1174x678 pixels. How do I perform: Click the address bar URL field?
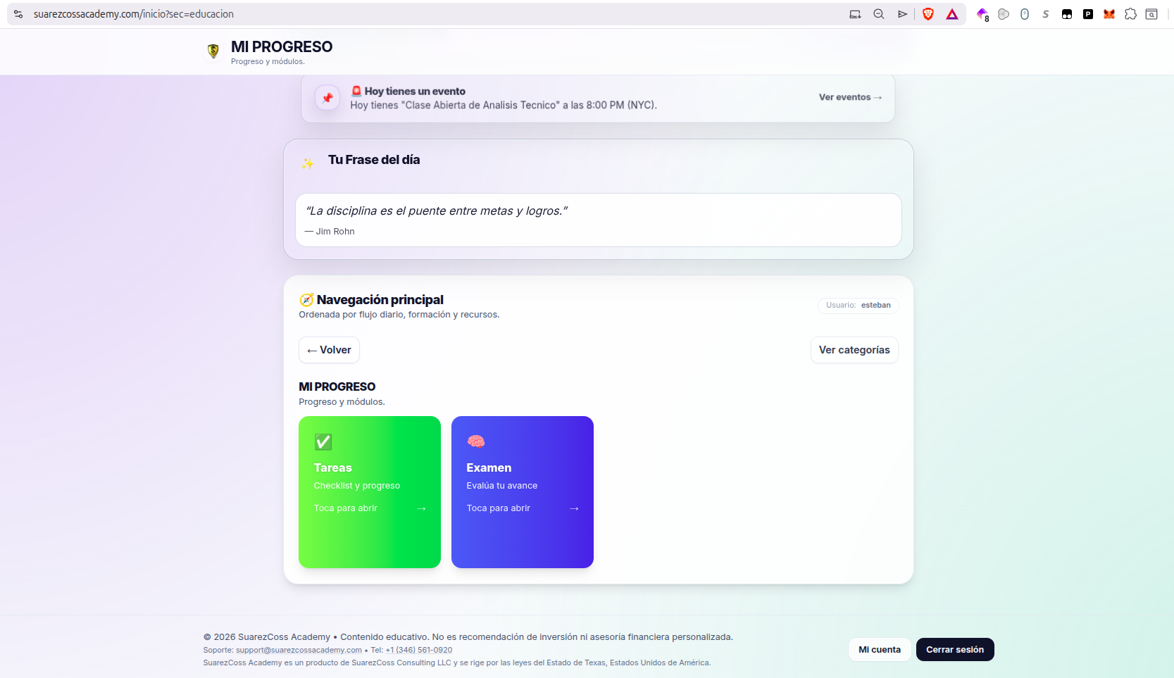pos(423,14)
